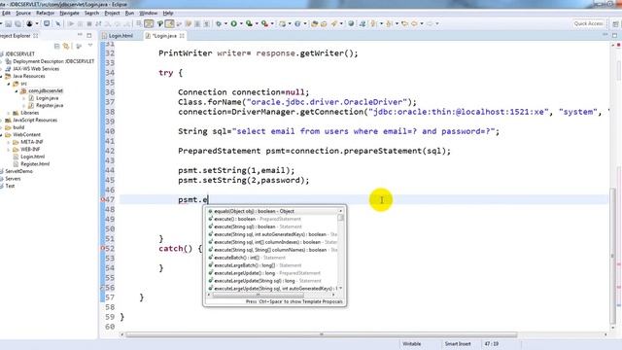Maximize the Project Explorer panel
The width and height of the screenshot is (622, 350).
point(89,35)
